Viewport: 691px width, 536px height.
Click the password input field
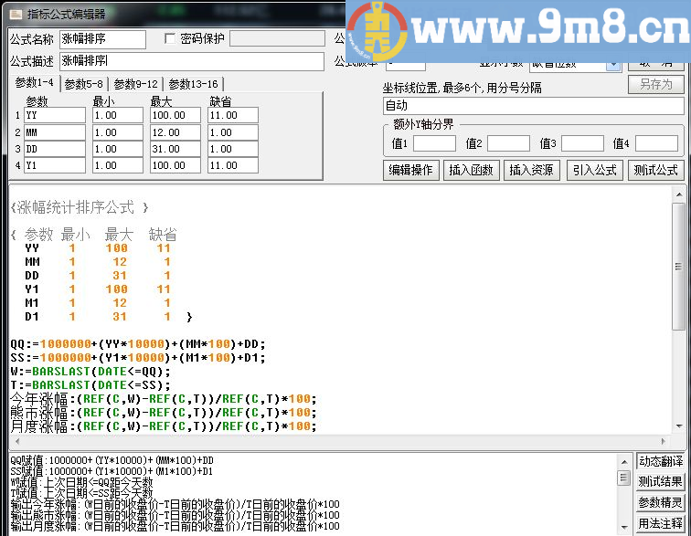pyautogui.click(x=277, y=38)
